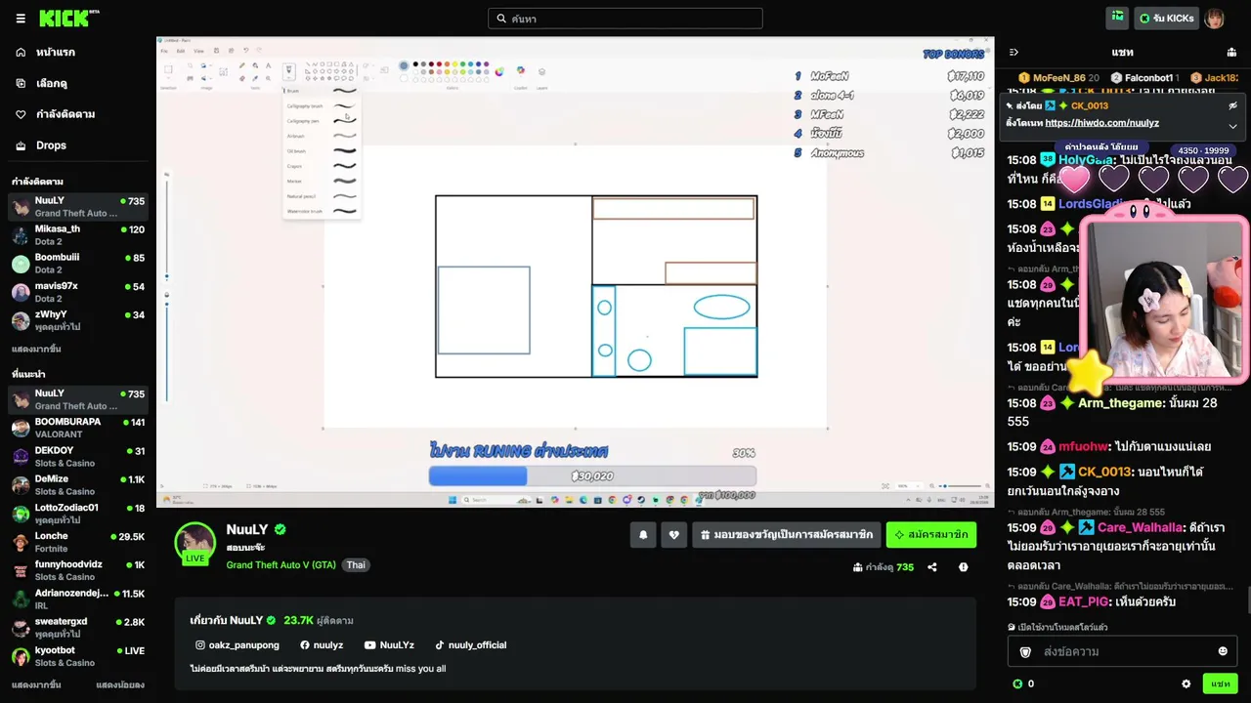The width and height of the screenshot is (1251, 703).
Task: Select the Pencil tool in Paint
Action: (241, 66)
